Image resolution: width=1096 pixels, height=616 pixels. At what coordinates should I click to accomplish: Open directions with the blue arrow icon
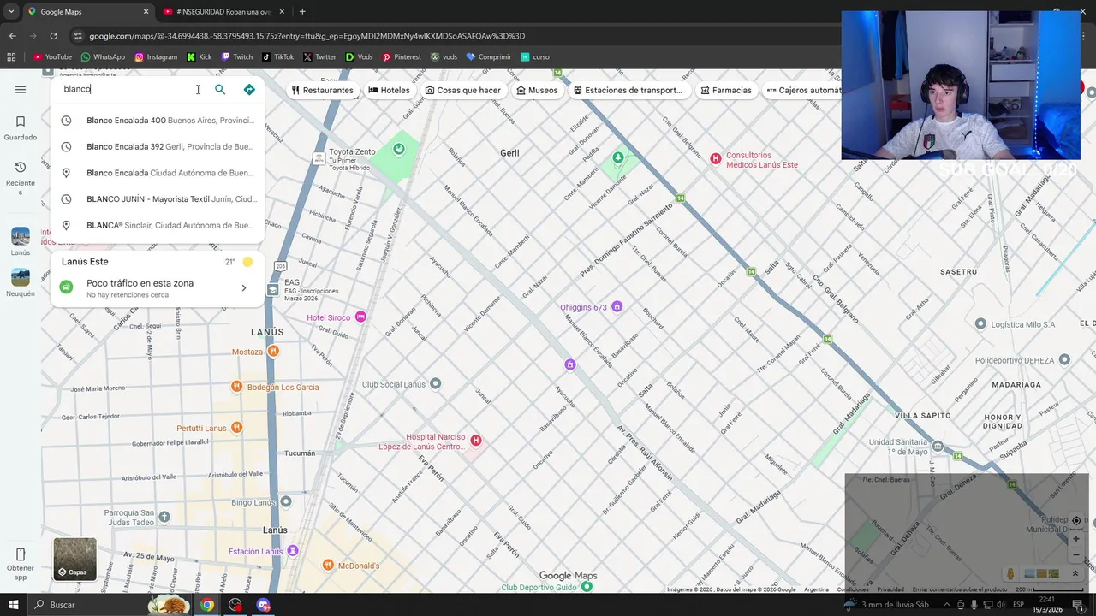[249, 89]
